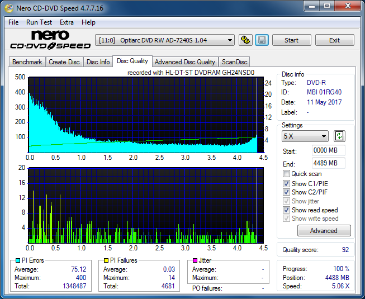
Task: Switch to the Disc Info tab
Action: click(98, 62)
